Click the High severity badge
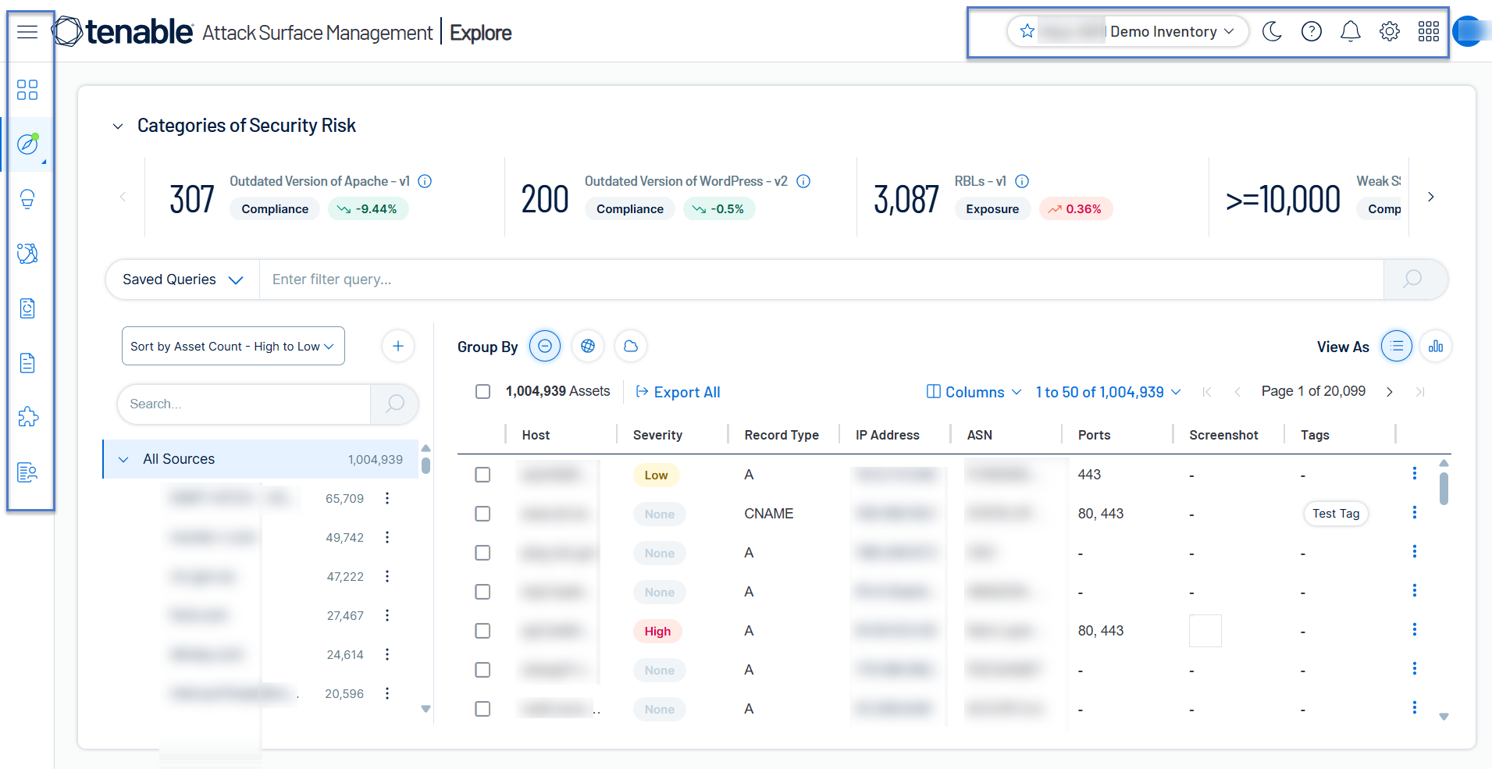This screenshot has height=769, width=1492. point(657,631)
